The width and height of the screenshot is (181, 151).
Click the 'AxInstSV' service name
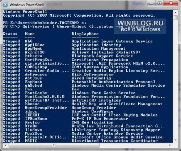pos(35,52)
